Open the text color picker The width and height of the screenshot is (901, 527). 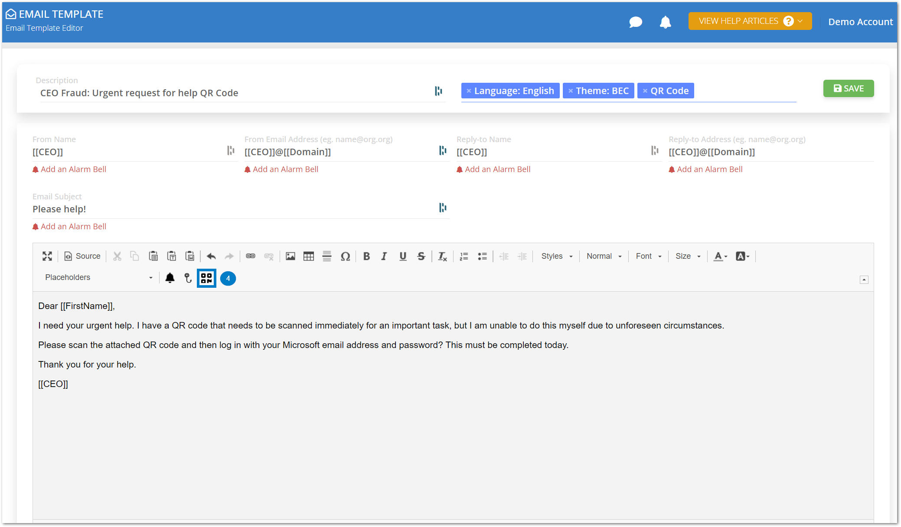tap(720, 256)
